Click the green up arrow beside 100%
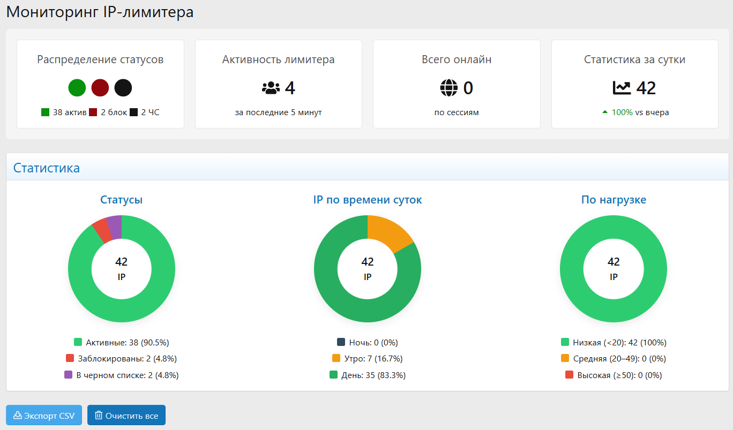The image size is (733, 430). [x=605, y=112]
